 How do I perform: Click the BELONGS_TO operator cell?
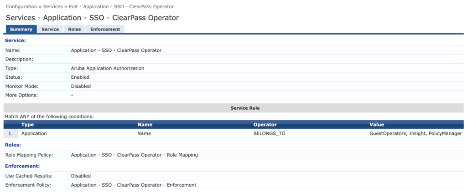(x=269, y=134)
